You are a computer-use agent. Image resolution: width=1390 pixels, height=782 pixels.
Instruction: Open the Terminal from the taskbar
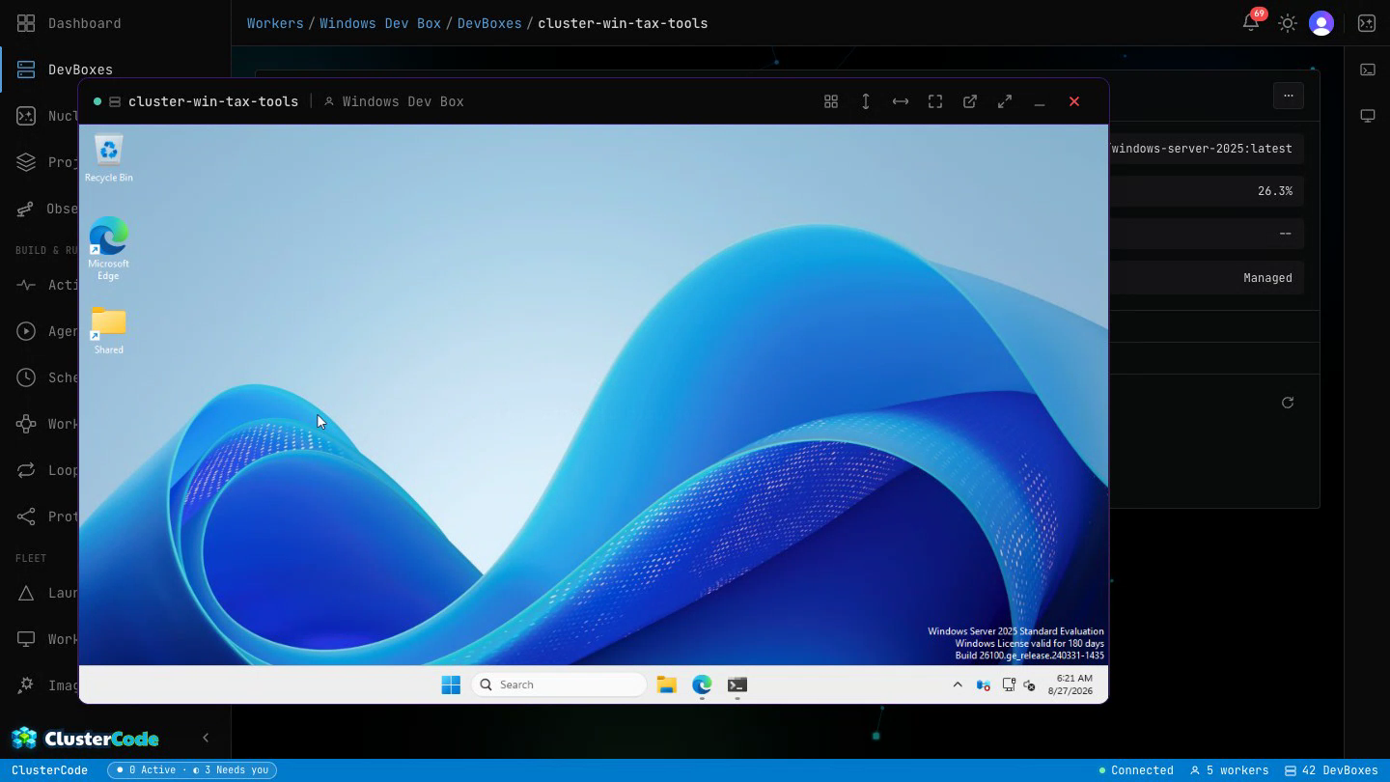[737, 684]
